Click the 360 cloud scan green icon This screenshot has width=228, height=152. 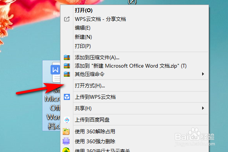tap(66, 150)
